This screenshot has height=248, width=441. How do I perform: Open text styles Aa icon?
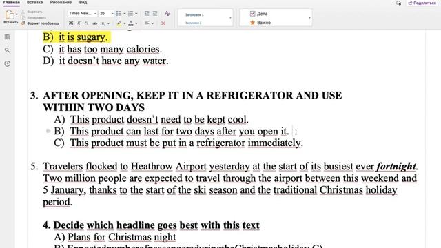coord(167,14)
